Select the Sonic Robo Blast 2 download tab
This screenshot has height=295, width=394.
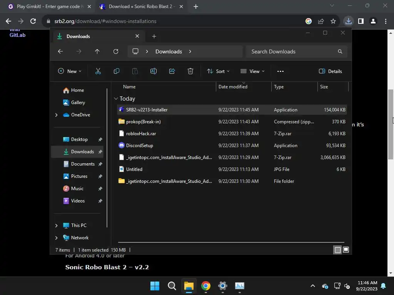(x=141, y=7)
